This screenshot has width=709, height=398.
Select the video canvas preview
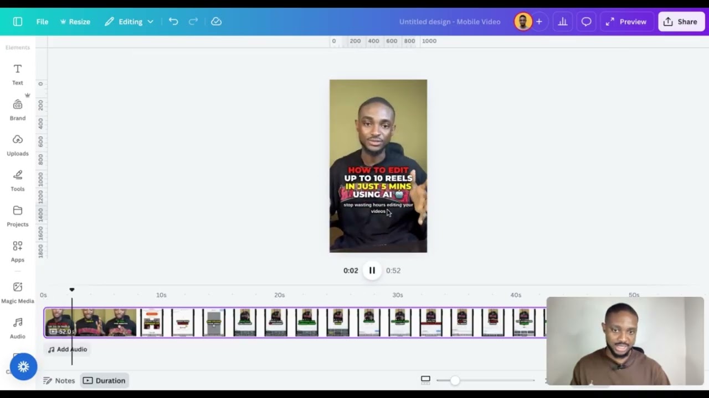[x=378, y=166]
